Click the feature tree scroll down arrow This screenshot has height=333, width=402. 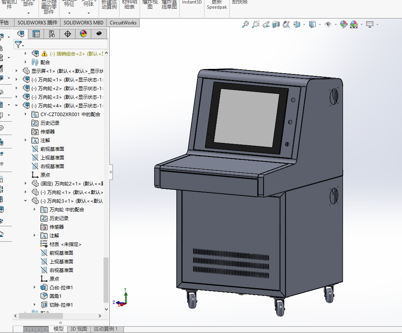tap(106, 309)
